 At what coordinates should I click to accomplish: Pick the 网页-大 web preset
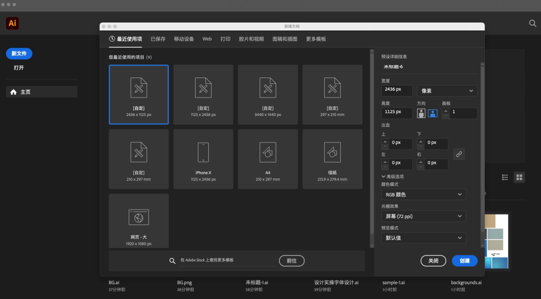(x=139, y=216)
